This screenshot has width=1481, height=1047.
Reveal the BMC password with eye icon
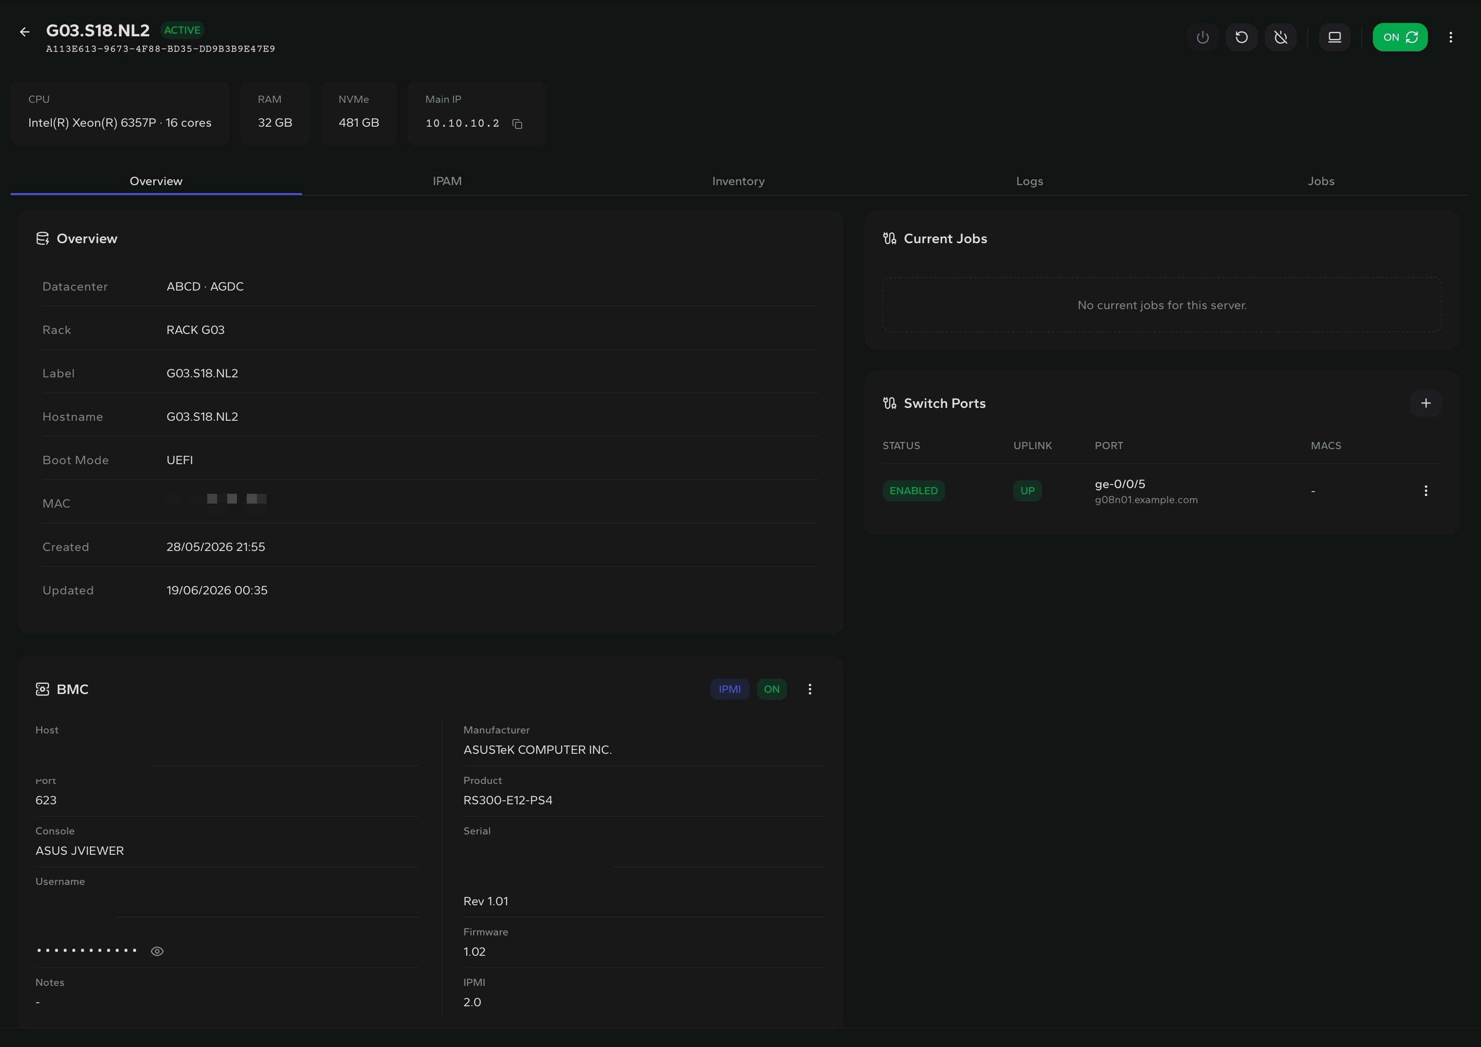(x=157, y=951)
